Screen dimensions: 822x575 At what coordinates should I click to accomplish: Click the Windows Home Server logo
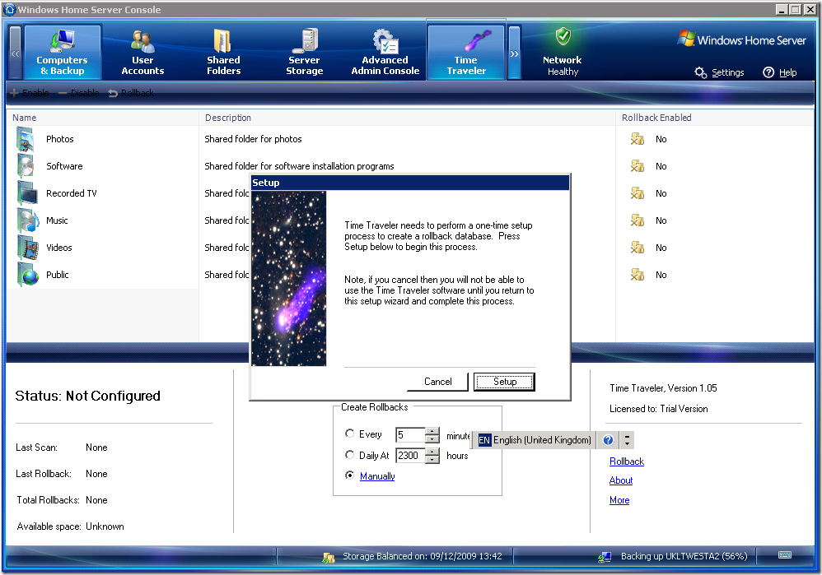(742, 39)
